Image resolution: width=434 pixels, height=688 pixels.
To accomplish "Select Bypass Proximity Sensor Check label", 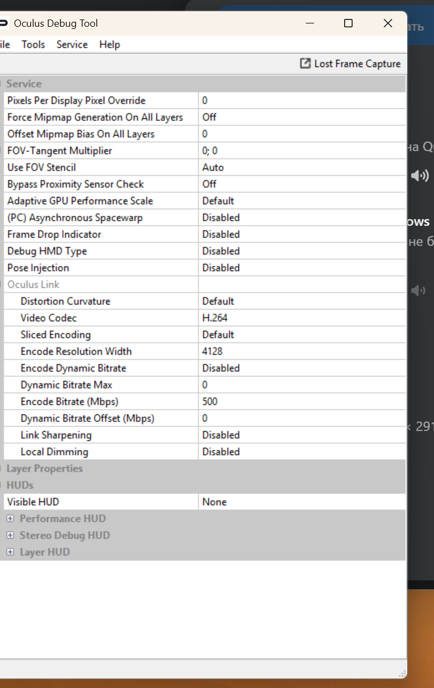I will click(x=75, y=184).
